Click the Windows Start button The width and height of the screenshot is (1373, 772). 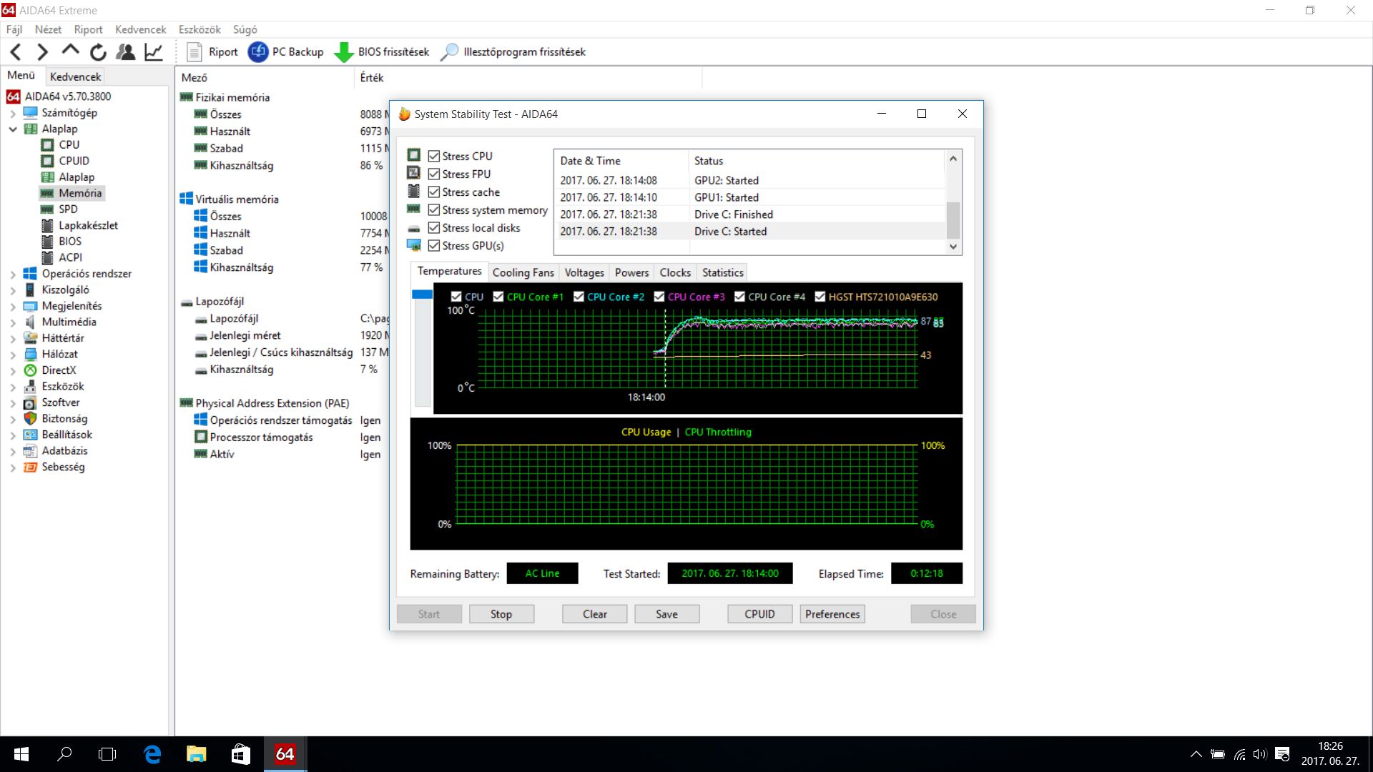coord(21,754)
